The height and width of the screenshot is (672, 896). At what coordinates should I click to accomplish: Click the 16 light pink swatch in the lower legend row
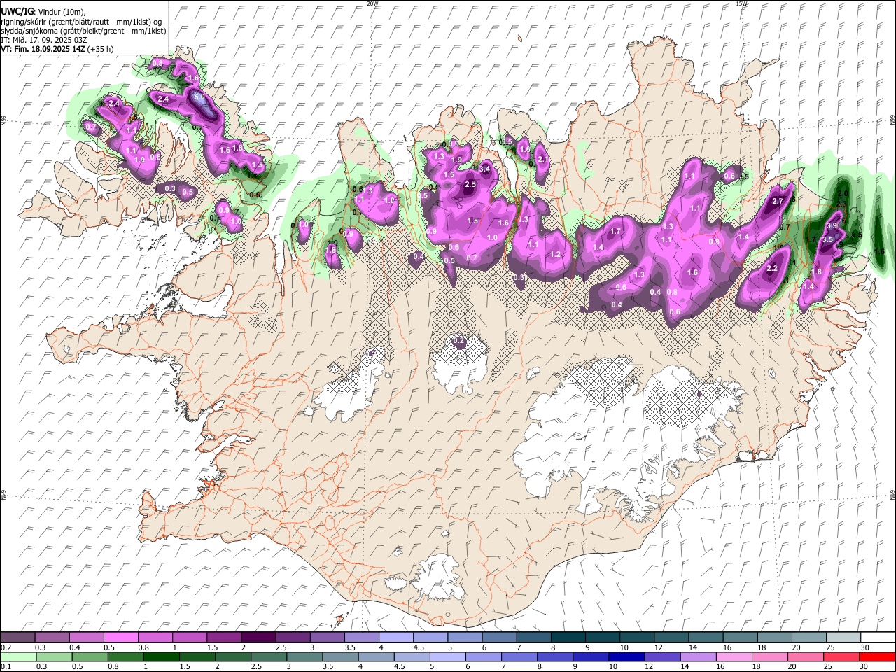(x=734, y=657)
